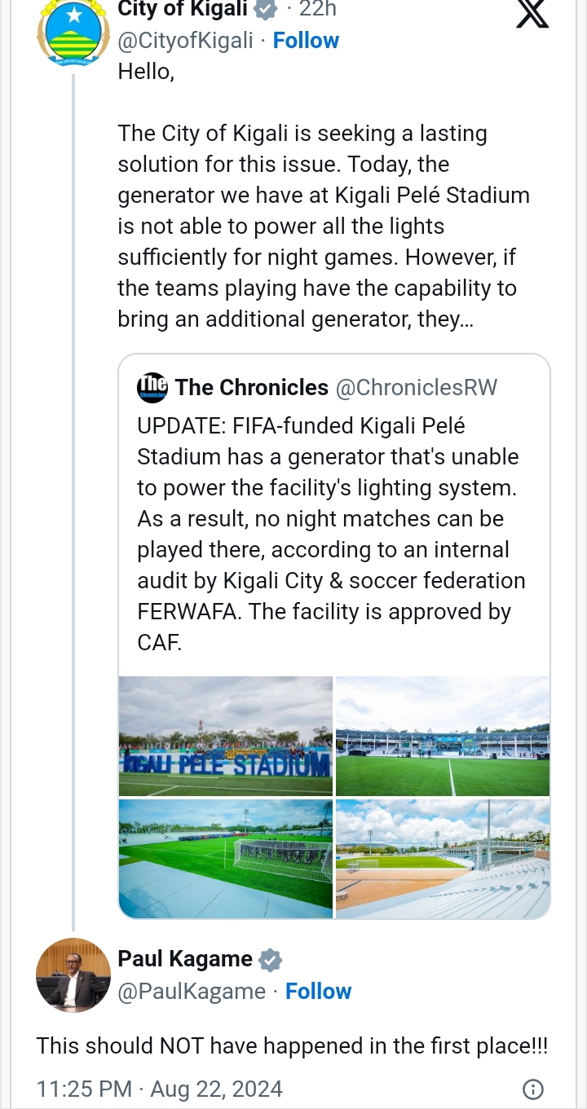
Task: Follow the City of Kigali account
Action: coord(306,41)
